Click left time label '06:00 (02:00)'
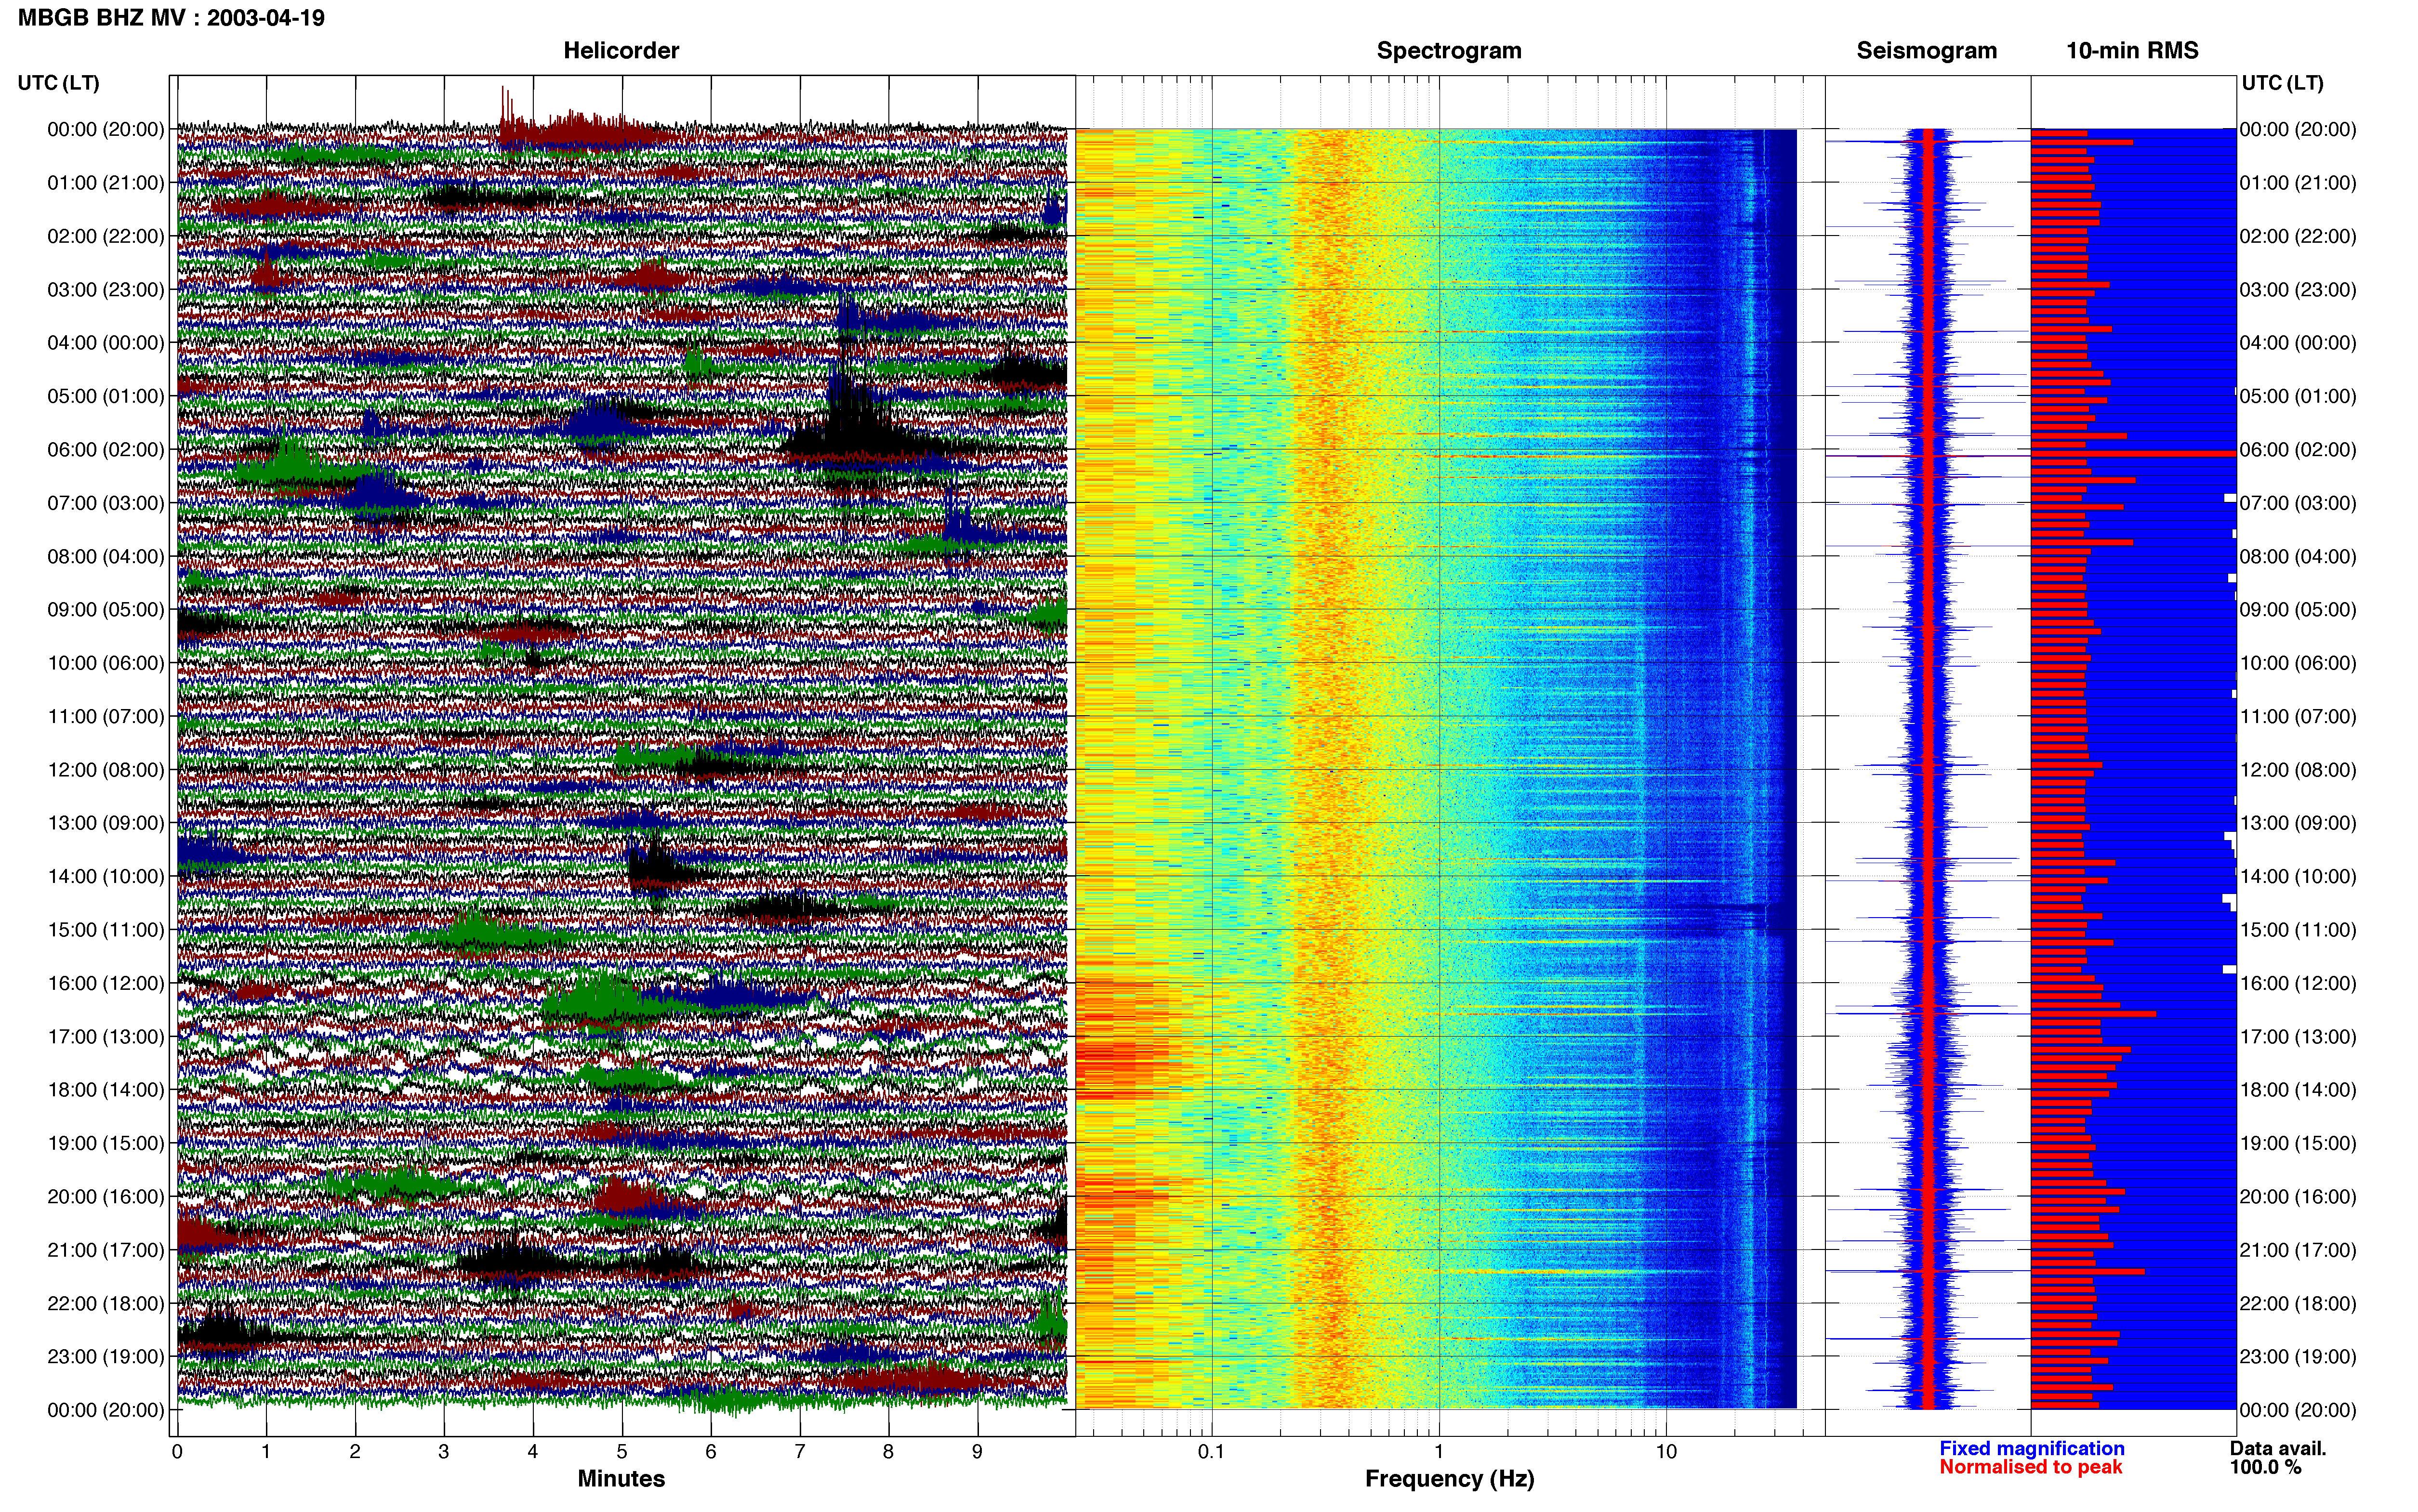Screen dimensions: 2418x1512 tap(106, 449)
